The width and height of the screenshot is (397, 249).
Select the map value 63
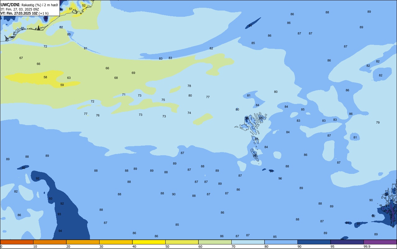69,78
